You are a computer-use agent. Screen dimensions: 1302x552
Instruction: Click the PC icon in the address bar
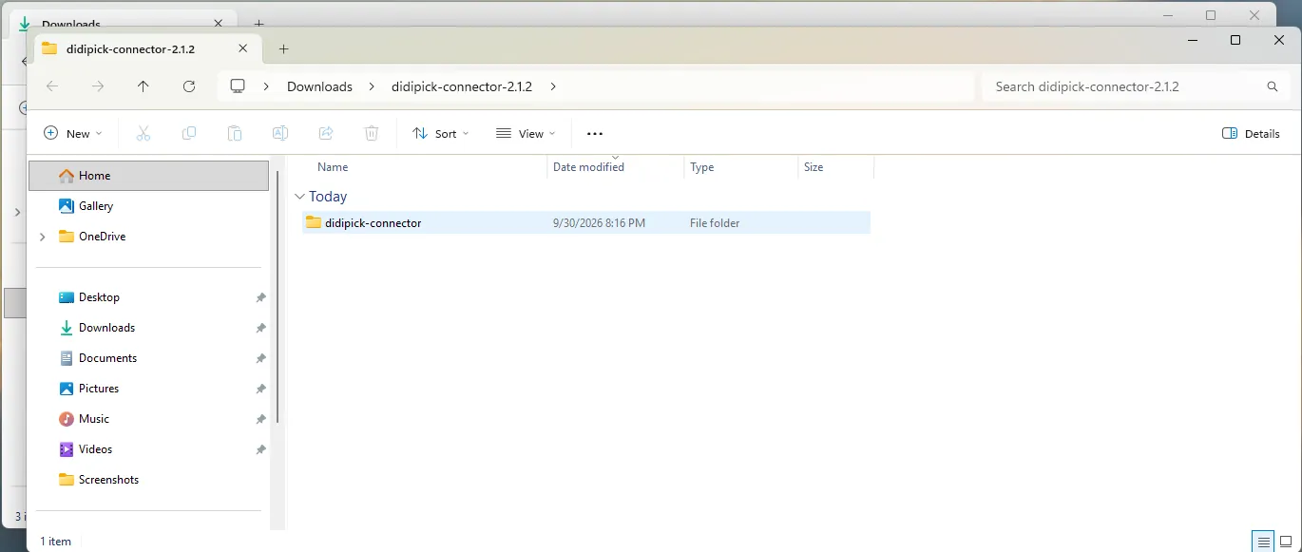[238, 86]
